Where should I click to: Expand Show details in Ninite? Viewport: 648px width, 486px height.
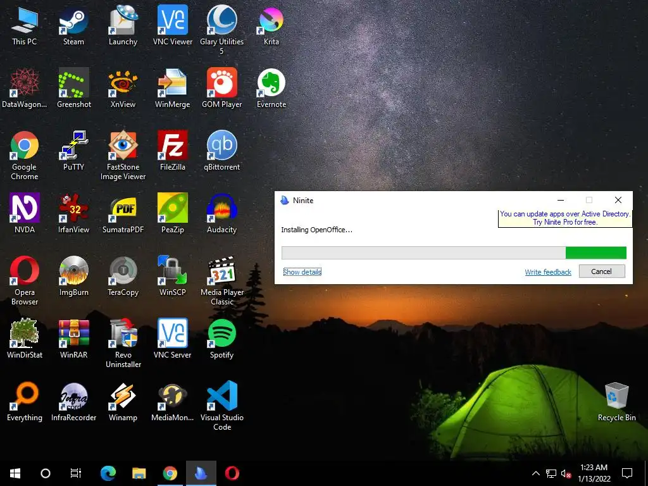coord(302,272)
